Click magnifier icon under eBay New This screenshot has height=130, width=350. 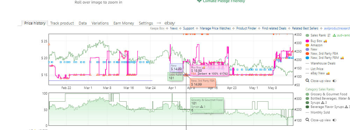click(x=307, y=81)
